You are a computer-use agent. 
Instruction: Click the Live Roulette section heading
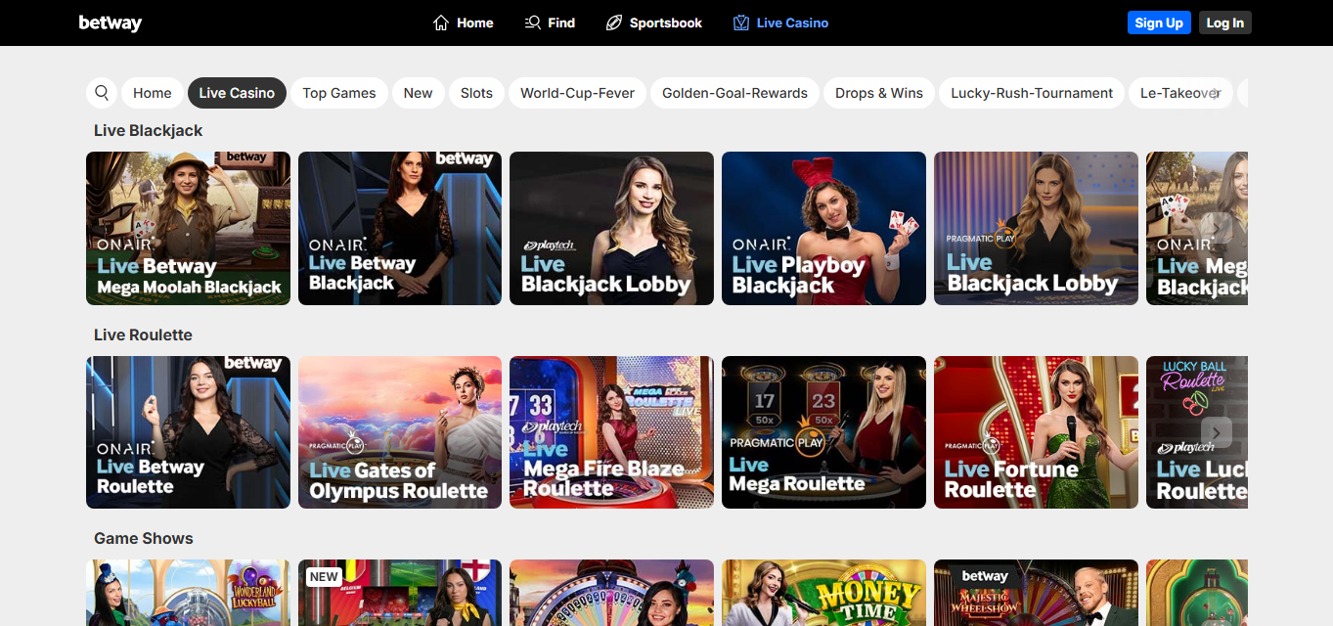click(x=143, y=335)
